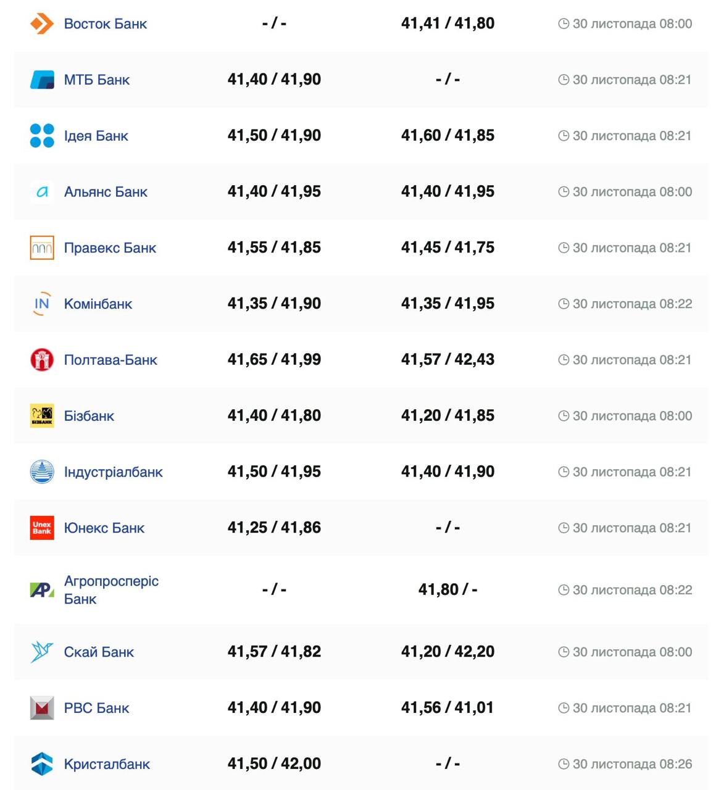Click the clock icon in МТБ Банк row
The width and height of the screenshot is (716, 790).
[x=563, y=80]
